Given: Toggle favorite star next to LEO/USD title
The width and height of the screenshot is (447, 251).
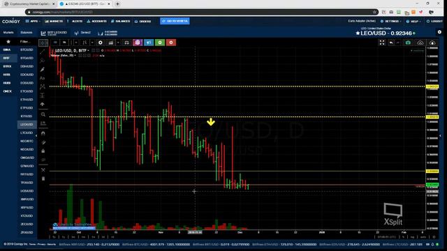Looking at the screenshot, I should point(358,33).
